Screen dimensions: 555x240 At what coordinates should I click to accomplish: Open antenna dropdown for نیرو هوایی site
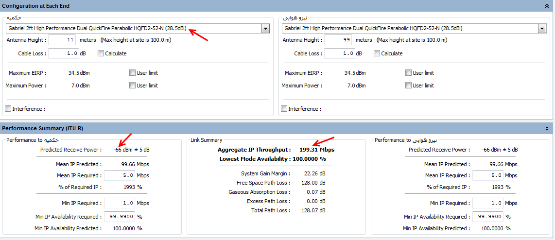[x=541, y=29]
